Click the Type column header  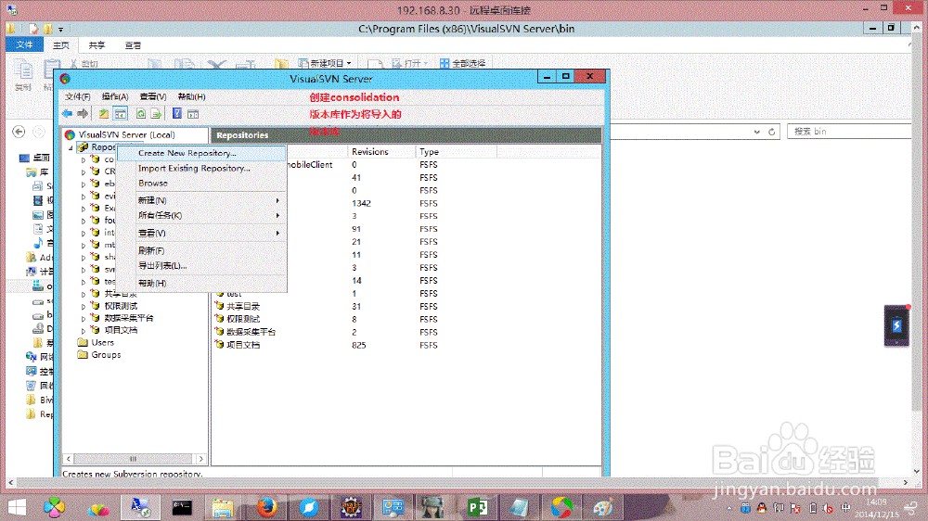click(x=456, y=152)
